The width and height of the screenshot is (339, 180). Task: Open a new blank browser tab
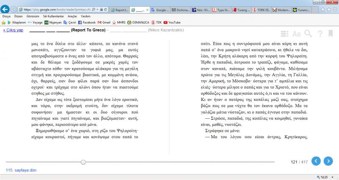[x=315, y=10]
